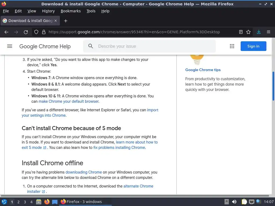
Task: Bookmark this page with the star icon
Action: 248,32
